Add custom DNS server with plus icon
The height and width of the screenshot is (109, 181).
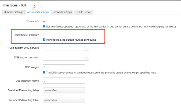87,48
